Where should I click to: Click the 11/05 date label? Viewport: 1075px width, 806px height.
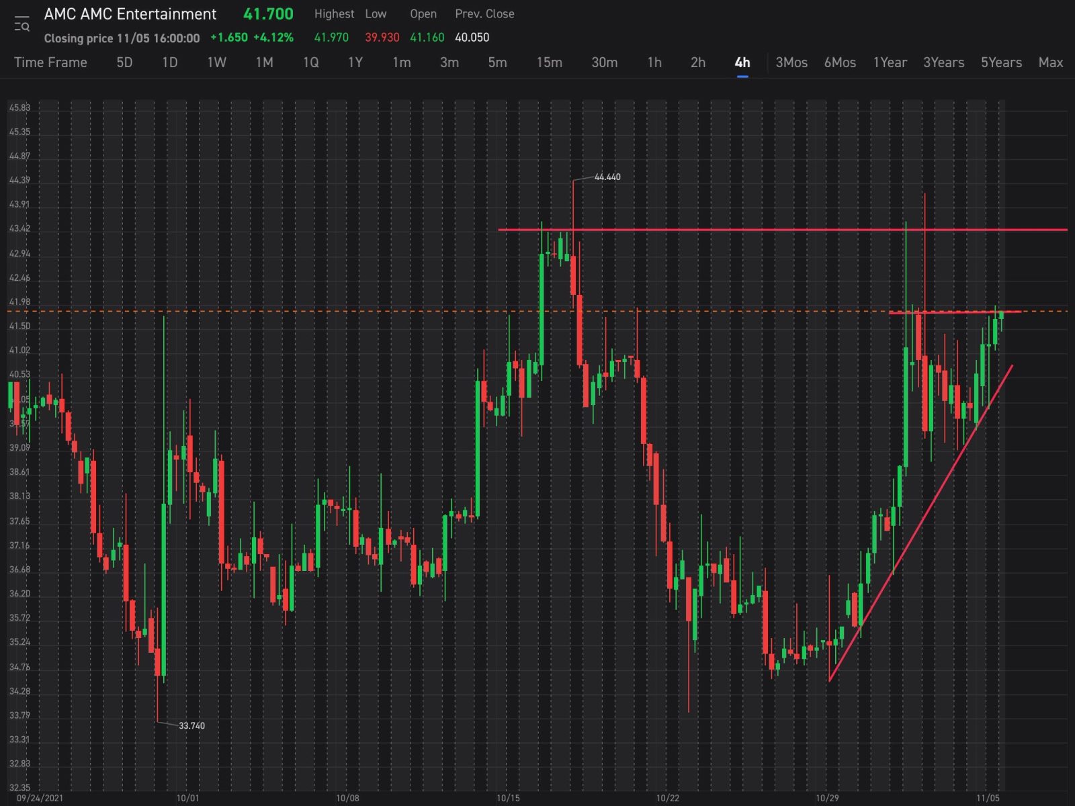988,798
